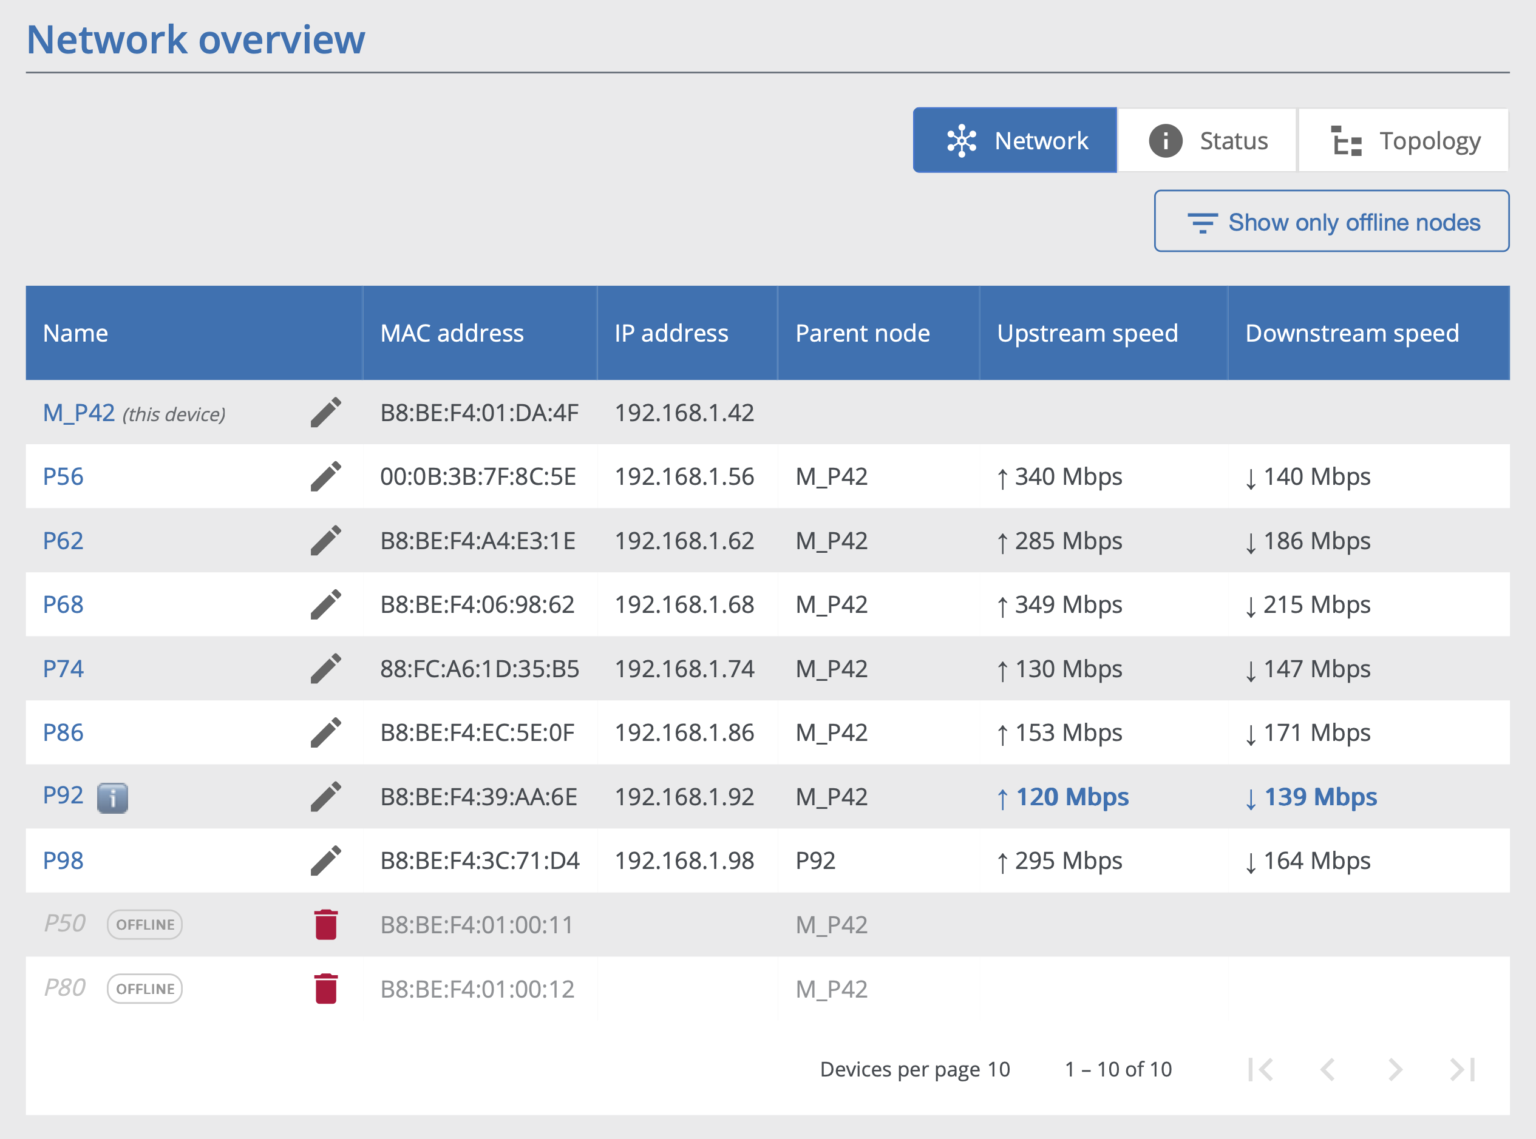This screenshot has height=1139, width=1536.
Task: Click downstream speed 147 Mbps
Action: tap(1308, 669)
